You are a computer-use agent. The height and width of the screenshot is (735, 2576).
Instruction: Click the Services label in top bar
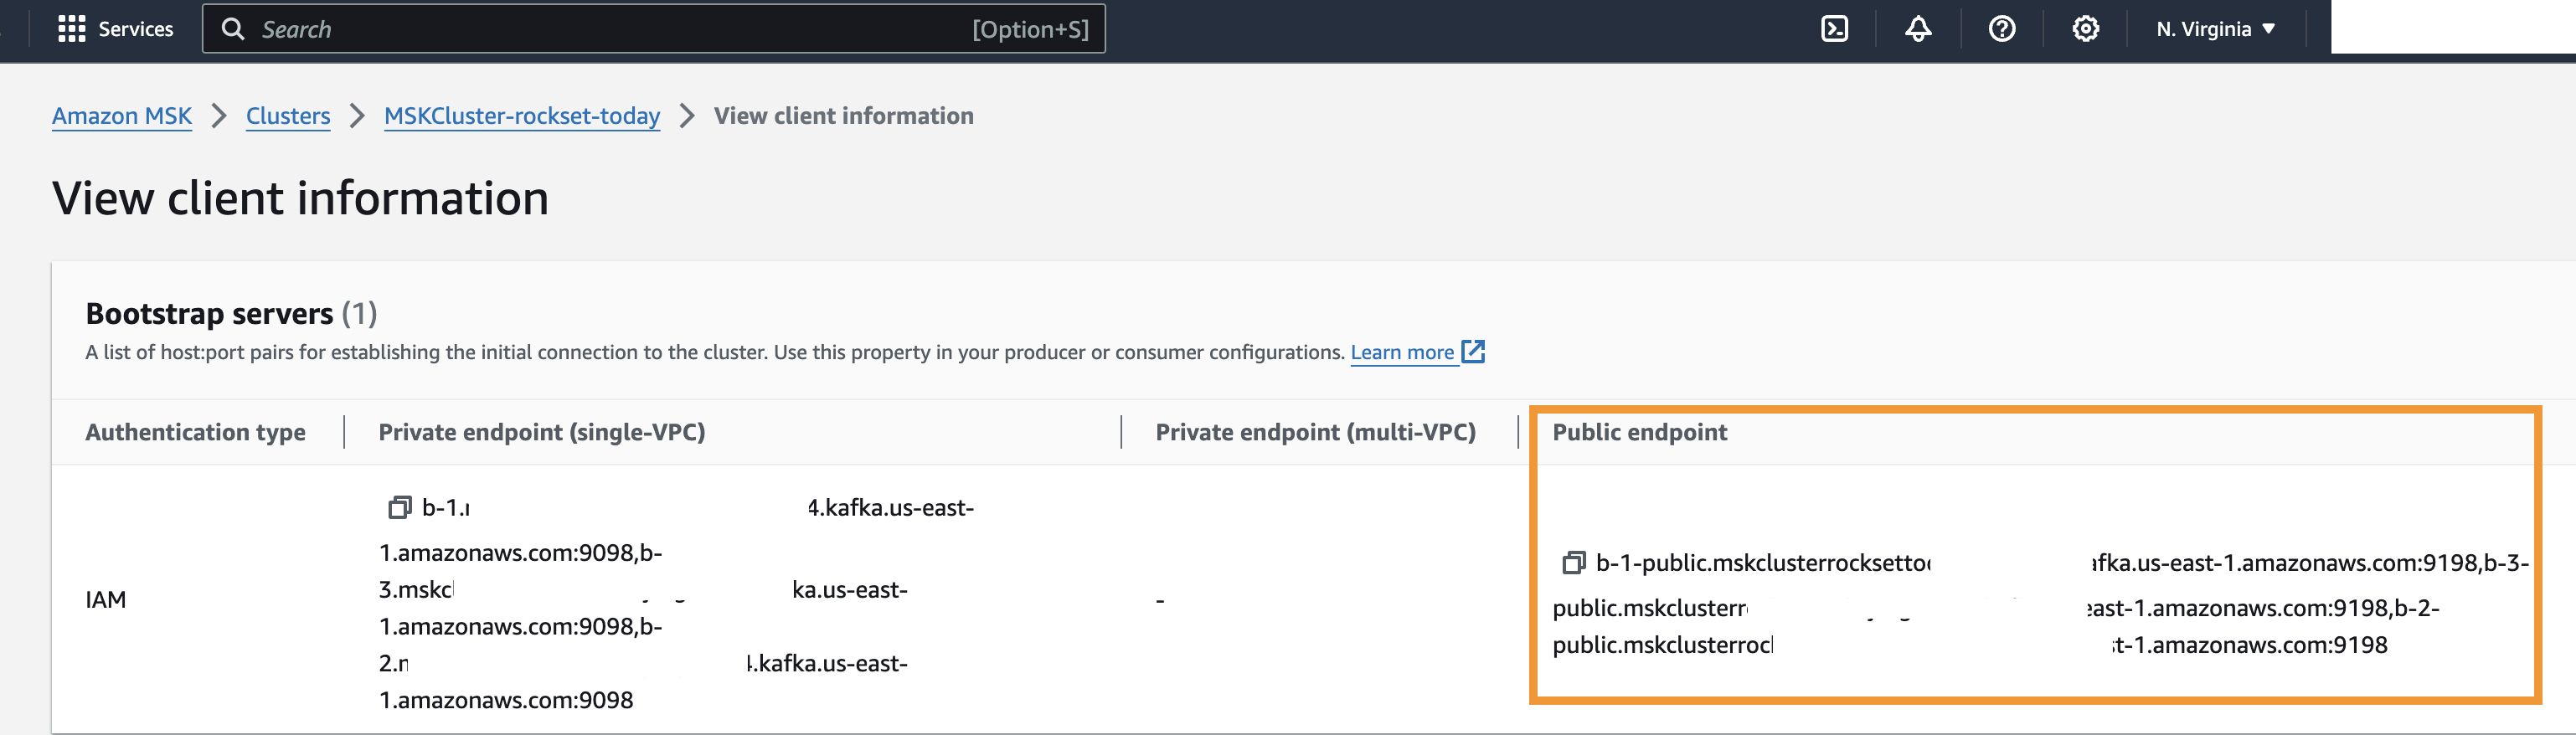pyautogui.click(x=136, y=29)
